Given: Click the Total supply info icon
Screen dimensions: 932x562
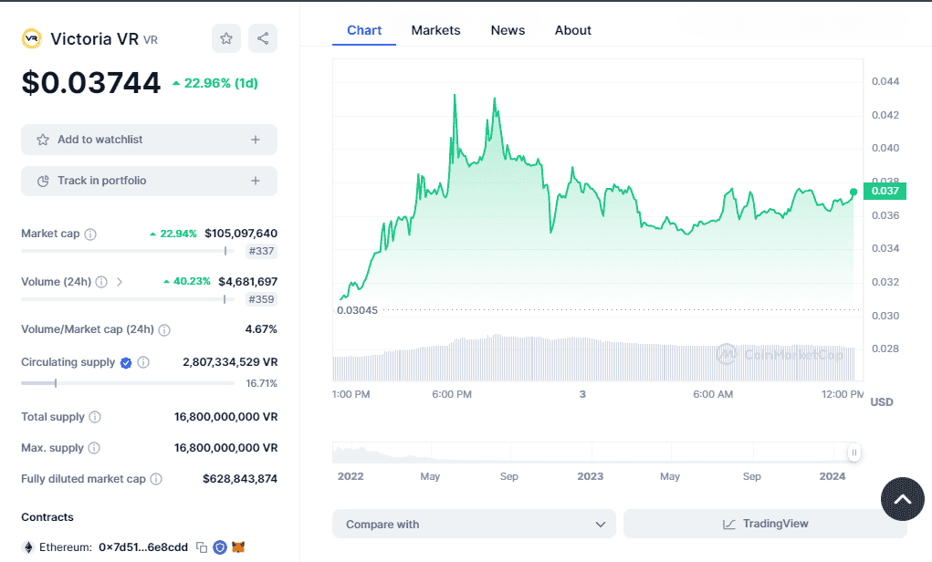Looking at the screenshot, I should [95, 417].
